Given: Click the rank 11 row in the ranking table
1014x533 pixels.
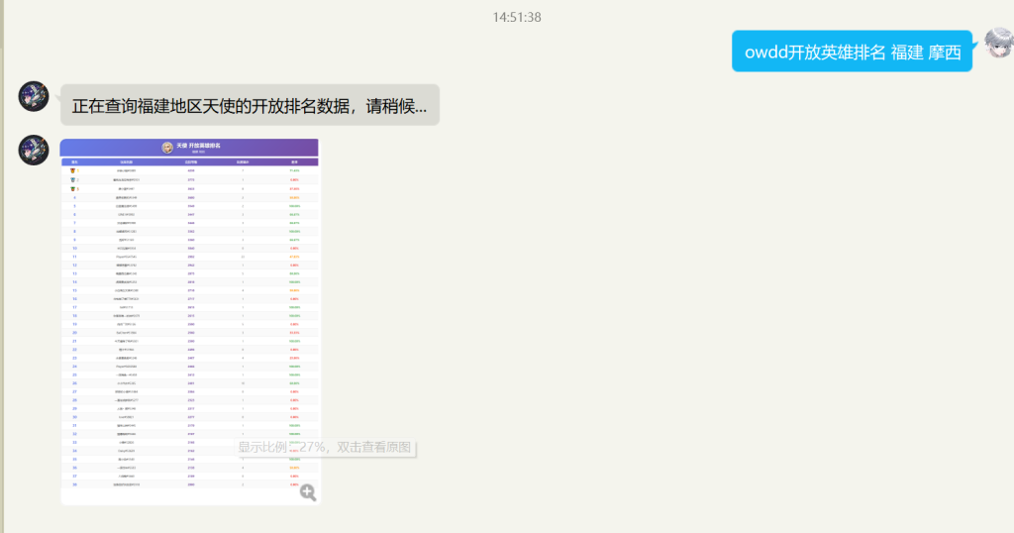Looking at the screenshot, I should tap(189, 257).
